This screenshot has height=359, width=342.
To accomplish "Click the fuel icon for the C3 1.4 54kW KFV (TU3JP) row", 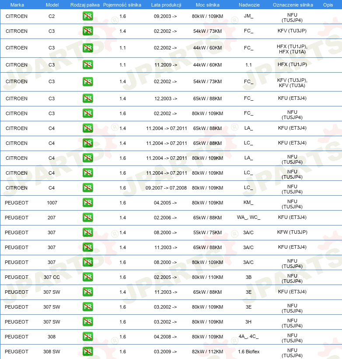I will click(x=87, y=31).
